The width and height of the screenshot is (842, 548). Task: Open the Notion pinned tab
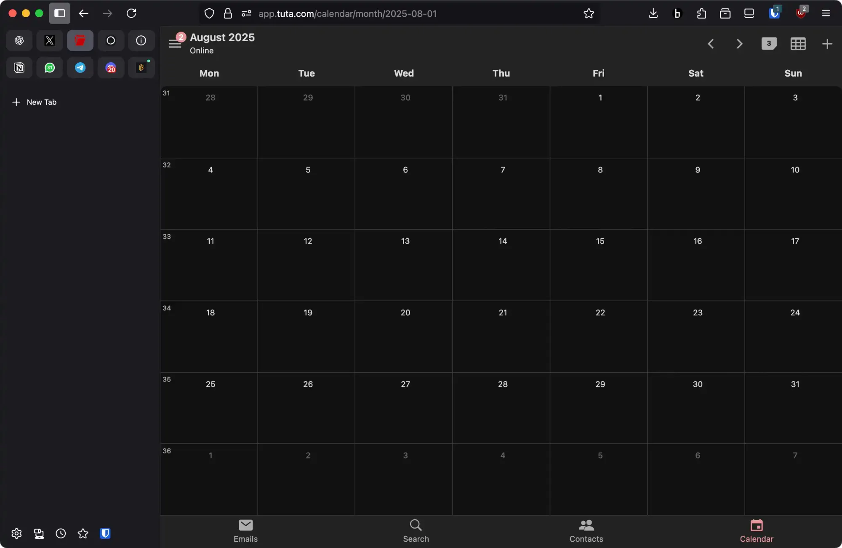point(19,68)
